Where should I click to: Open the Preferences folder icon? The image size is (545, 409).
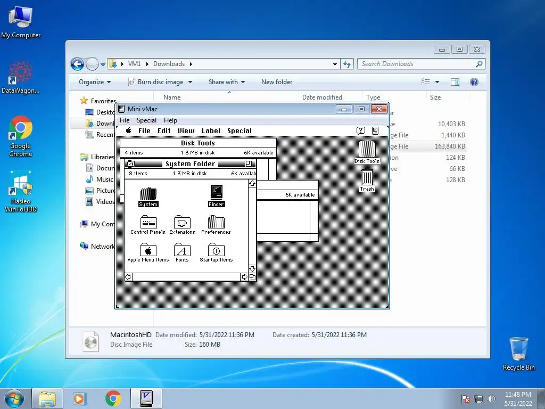pyautogui.click(x=216, y=222)
